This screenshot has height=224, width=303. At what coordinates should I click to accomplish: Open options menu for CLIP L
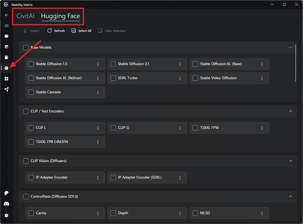coord(98,128)
